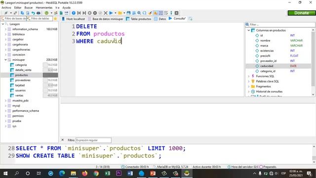Switch to Tabla: productos tab
The height and width of the screenshot is (178, 316).
pos(138,19)
